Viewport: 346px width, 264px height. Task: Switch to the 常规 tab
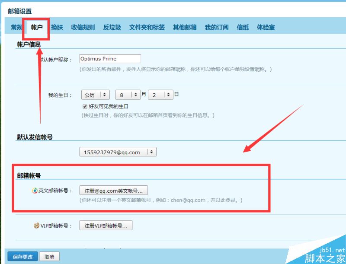[x=16, y=27]
